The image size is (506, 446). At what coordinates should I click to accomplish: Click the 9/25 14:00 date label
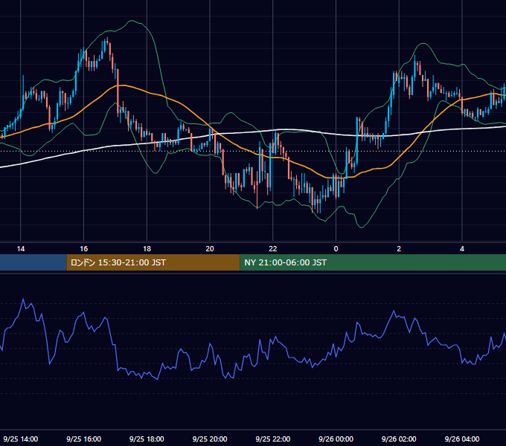[x=21, y=439]
